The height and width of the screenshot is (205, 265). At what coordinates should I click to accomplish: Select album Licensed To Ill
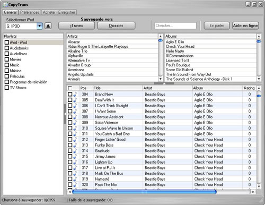pos(178,61)
